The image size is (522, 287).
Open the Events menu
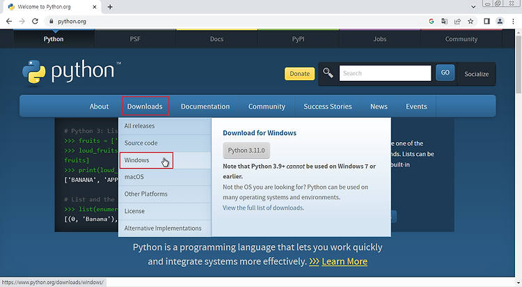click(416, 107)
